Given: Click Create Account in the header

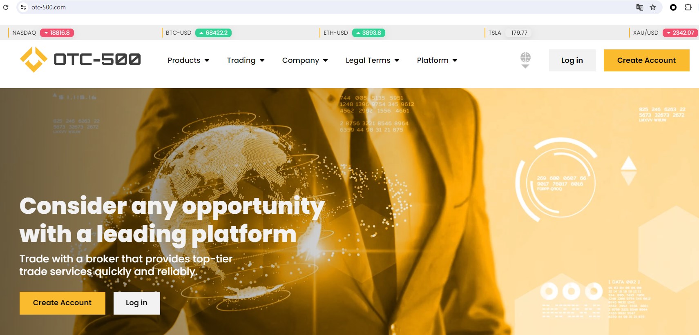Looking at the screenshot, I should (x=646, y=60).
